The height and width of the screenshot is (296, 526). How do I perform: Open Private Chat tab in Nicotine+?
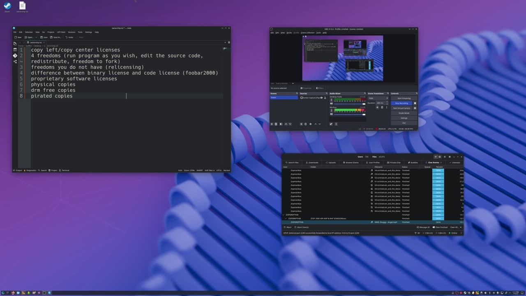(x=394, y=162)
